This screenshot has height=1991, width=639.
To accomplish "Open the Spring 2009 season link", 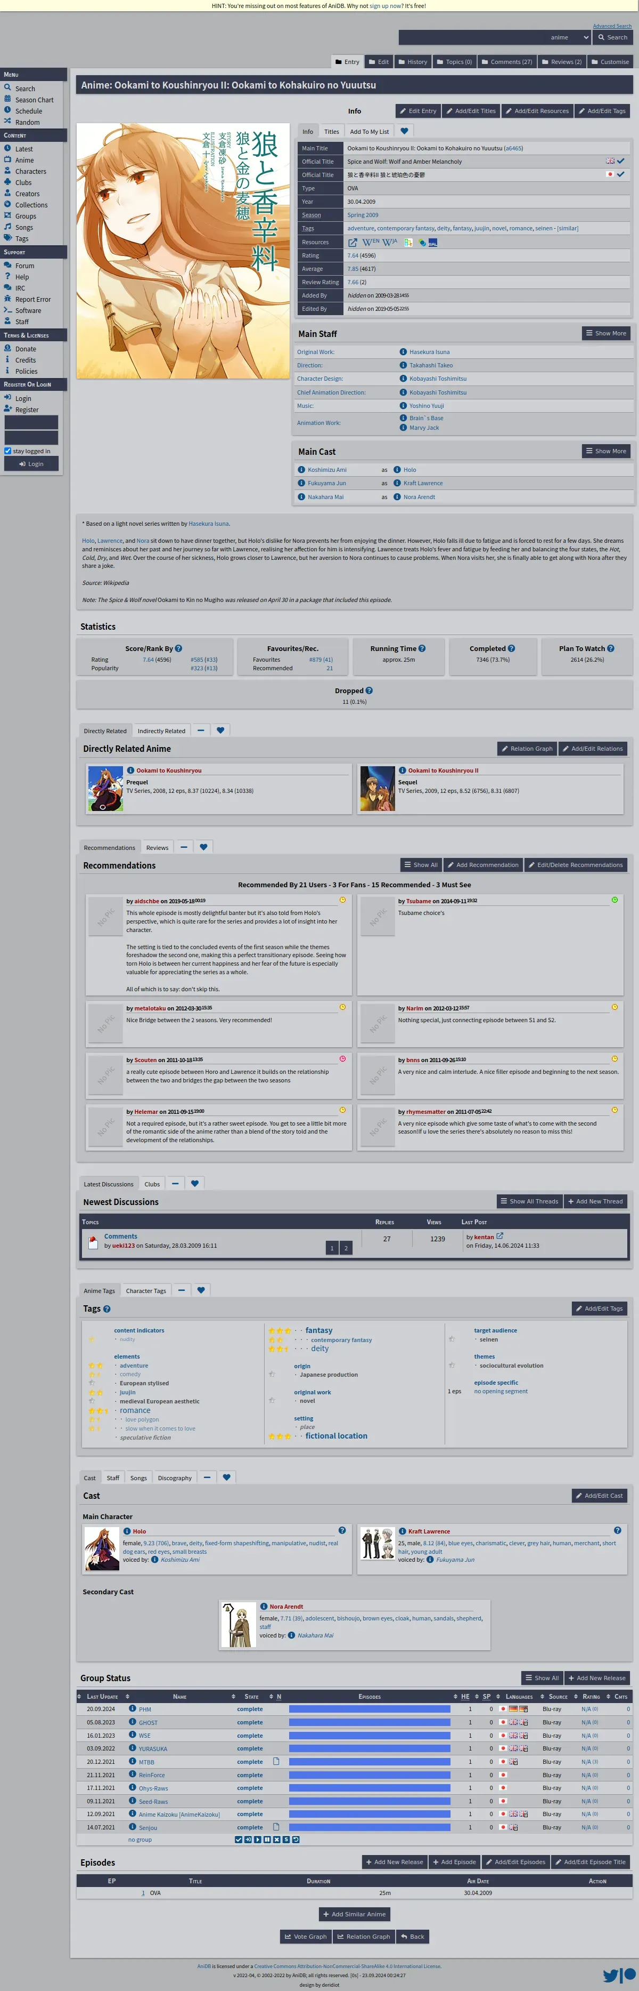I will point(363,215).
